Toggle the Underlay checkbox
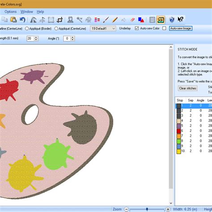212x212 pixels. pyautogui.click(x=136, y=28)
